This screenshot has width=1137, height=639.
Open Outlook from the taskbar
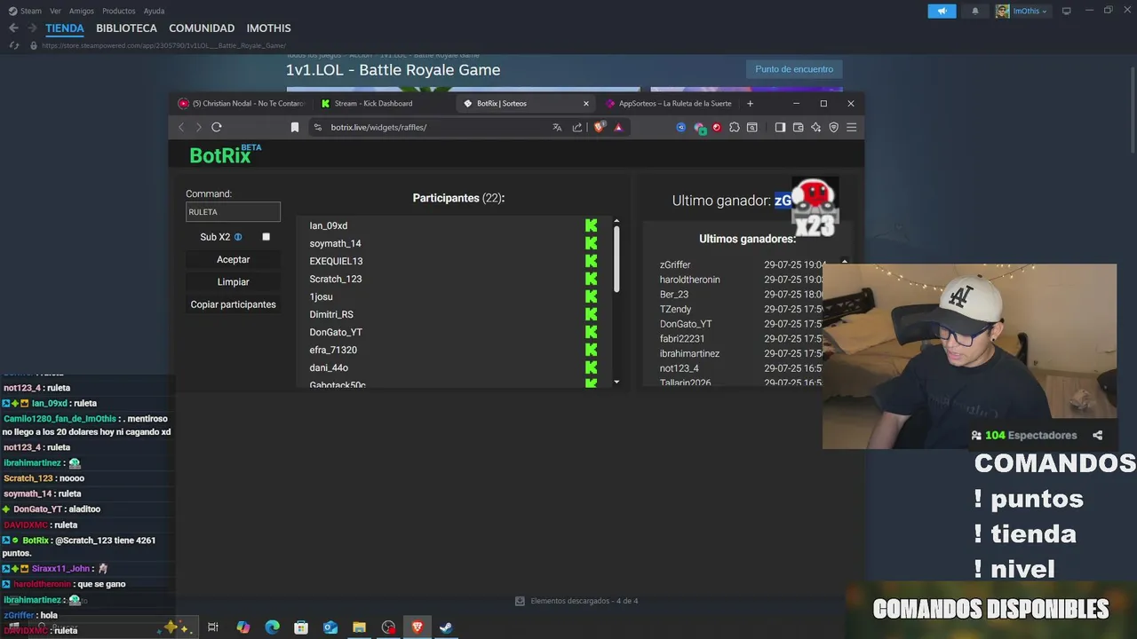330,627
